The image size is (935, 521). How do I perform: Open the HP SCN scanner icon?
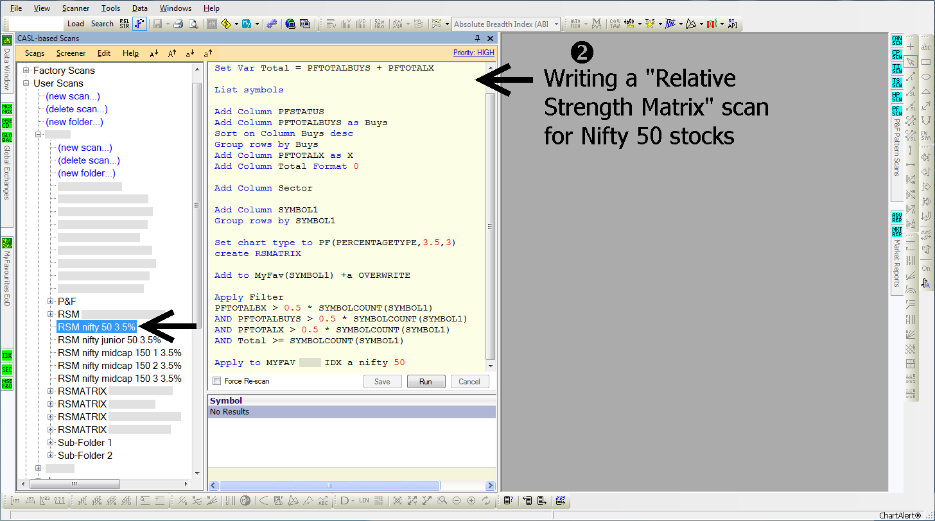(x=897, y=97)
